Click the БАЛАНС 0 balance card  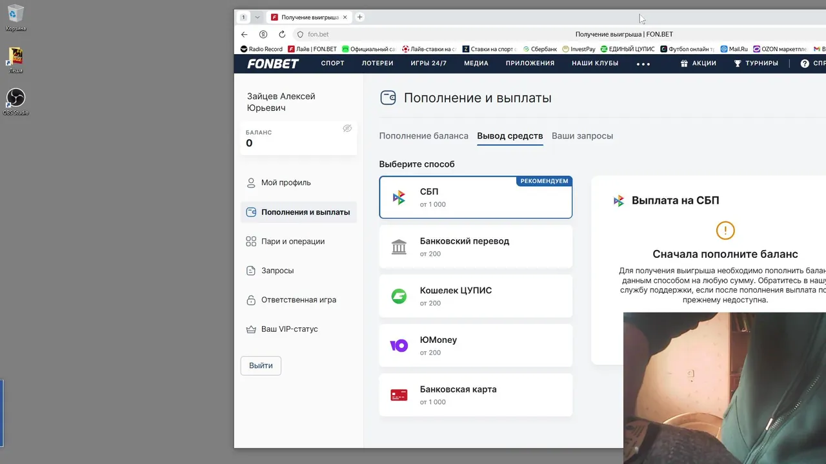tap(299, 138)
